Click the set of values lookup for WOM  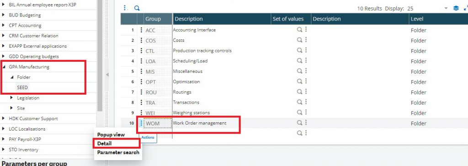(x=299, y=123)
